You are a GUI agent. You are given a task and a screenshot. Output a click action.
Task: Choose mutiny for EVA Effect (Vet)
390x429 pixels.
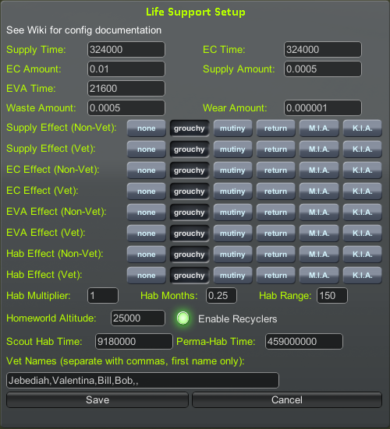click(x=232, y=233)
